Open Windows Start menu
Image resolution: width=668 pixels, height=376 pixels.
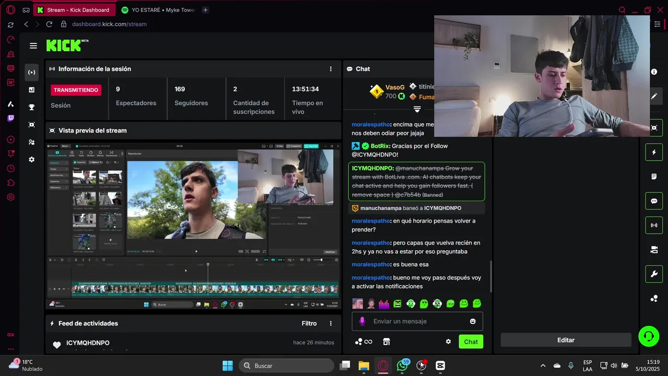point(228,366)
